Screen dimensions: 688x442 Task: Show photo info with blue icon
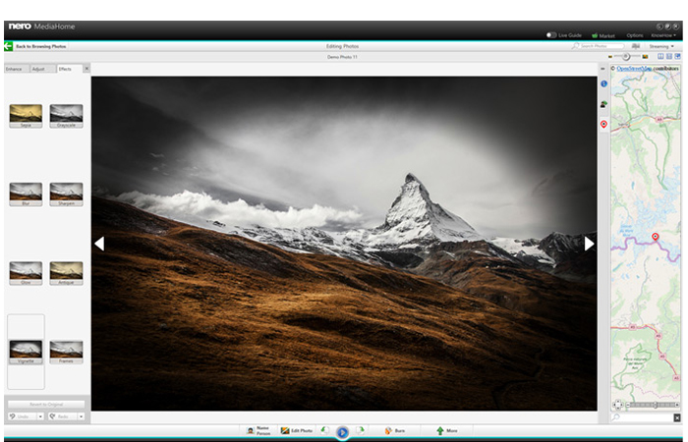coord(603,83)
